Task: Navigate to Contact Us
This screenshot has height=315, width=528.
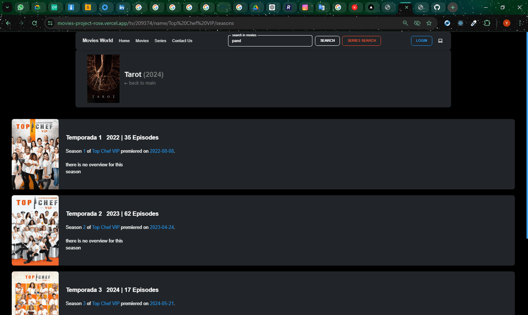Action: (x=182, y=41)
